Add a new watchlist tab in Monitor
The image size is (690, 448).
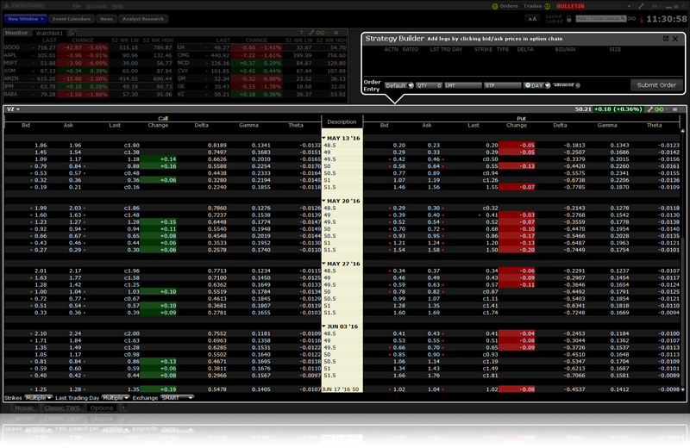tap(72, 33)
